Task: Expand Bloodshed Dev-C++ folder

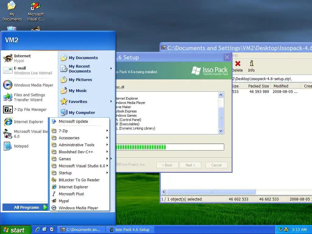Action: tap(80, 152)
